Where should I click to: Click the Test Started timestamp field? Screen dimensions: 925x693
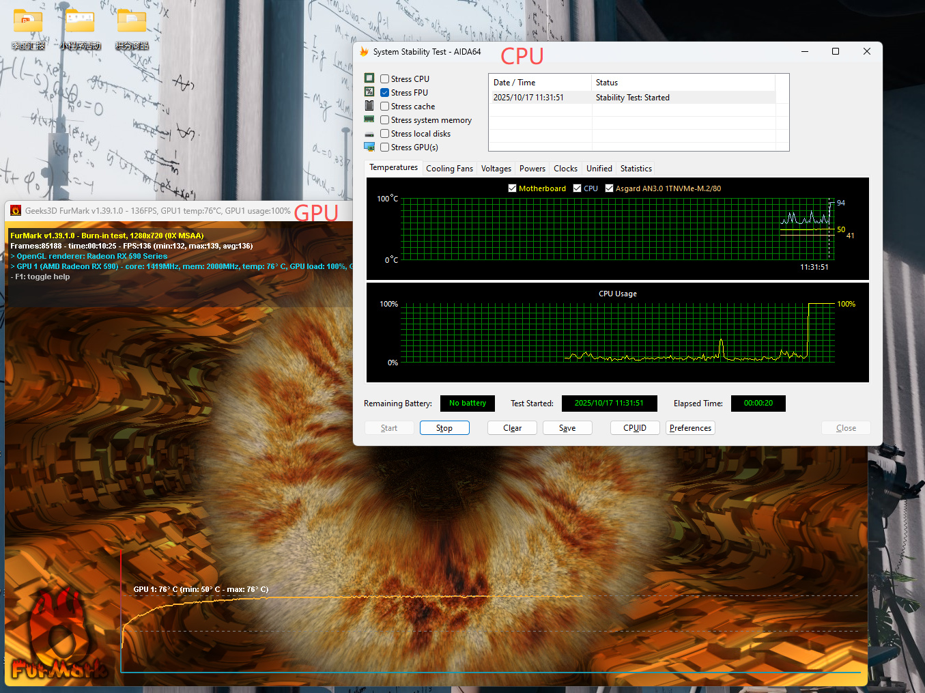[x=609, y=404]
